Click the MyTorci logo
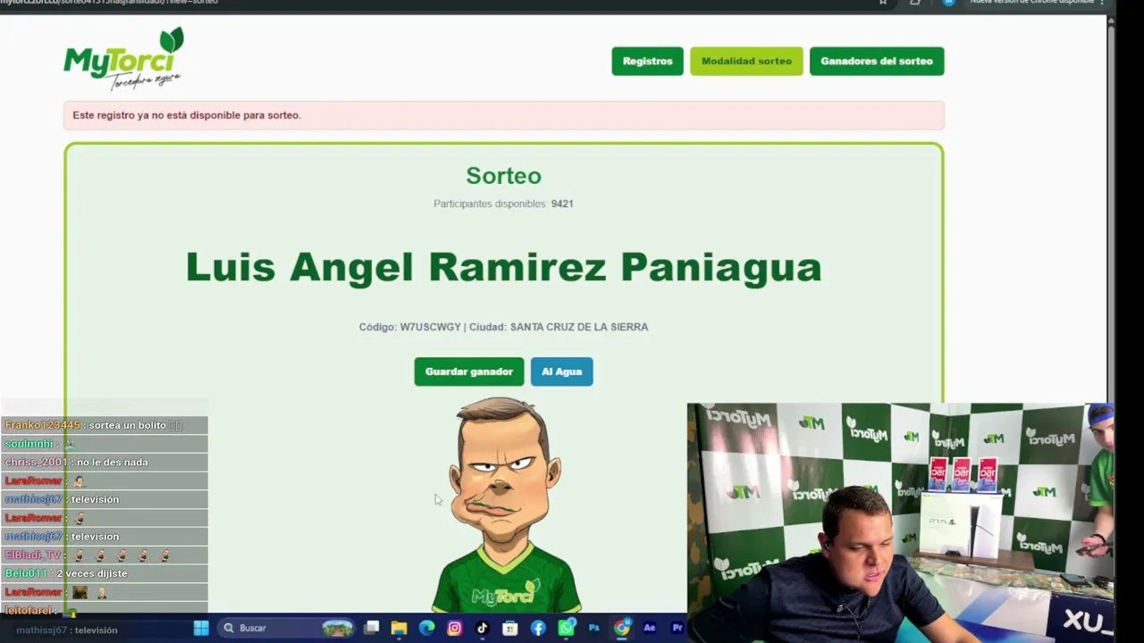This screenshot has width=1144, height=643. (123, 59)
